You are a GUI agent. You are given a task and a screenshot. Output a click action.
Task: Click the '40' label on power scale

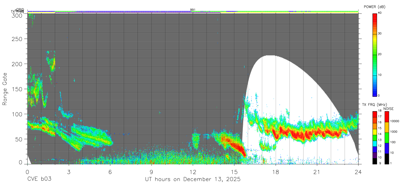(x=379, y=12)
